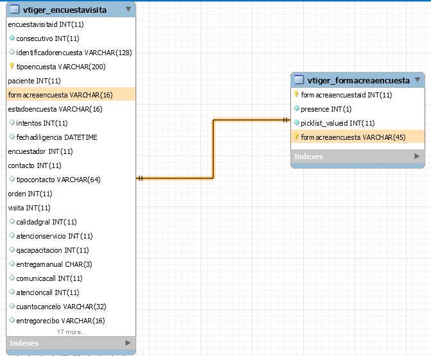Viewport: 431px width, 356px height.
Task: Select cuantocancelo VARCHAR(32) column
Action: coord(71,307)
